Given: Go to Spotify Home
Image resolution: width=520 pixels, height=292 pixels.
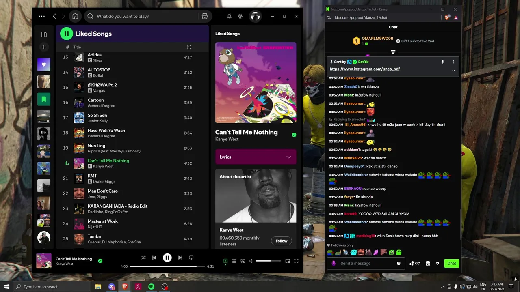Looking at the screenshot, I should 75,16.
